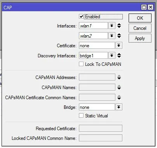This screenshot has width=157, height=148.
Task: Tick the Lock To CAPsMAN checkbox
Action: [x=81, y=64]
